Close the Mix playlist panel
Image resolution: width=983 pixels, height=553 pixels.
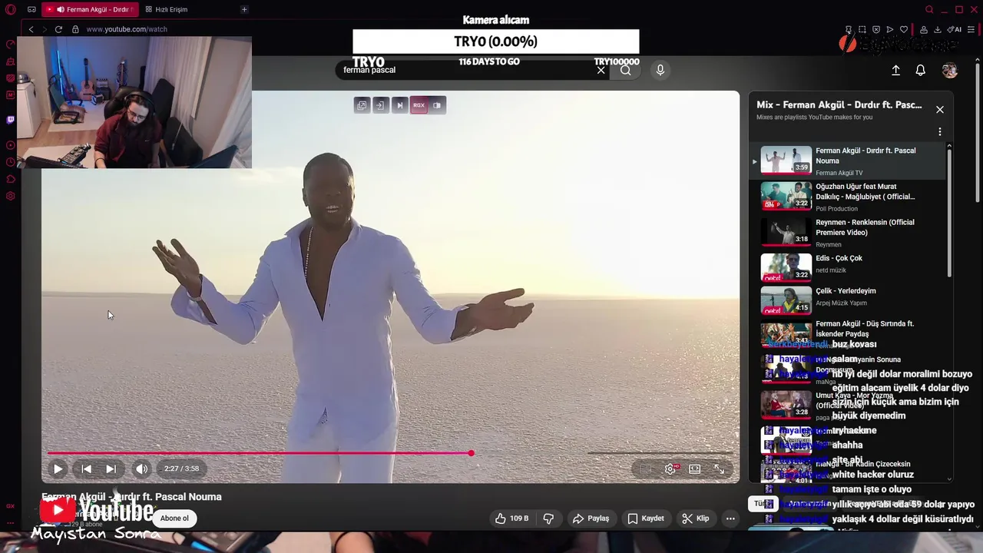(939, 109)
